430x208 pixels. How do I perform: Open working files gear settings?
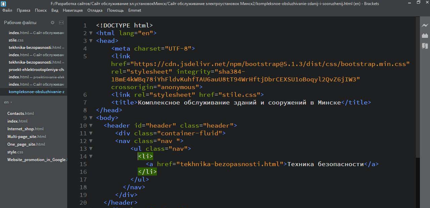click(x=52, y=22)
